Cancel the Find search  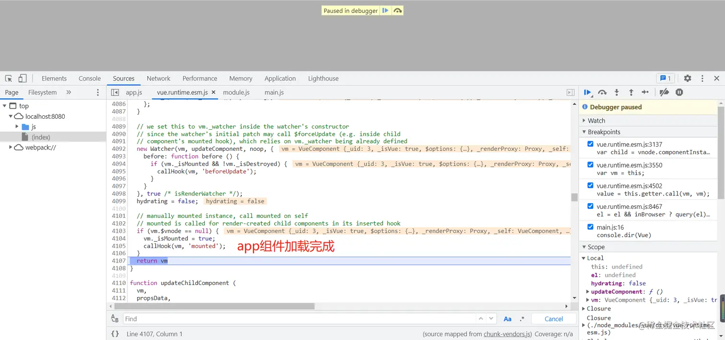(x=554, y=319)
